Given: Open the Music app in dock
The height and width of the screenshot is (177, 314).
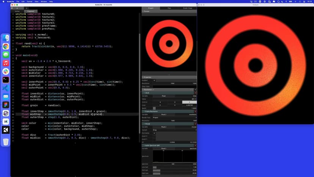Looking at the screenshot, I should 6,63.
